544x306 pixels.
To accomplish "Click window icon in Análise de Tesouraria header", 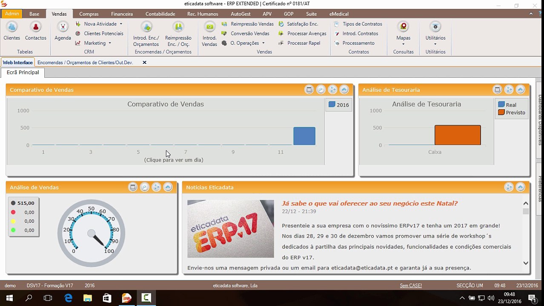I will 497,90.
